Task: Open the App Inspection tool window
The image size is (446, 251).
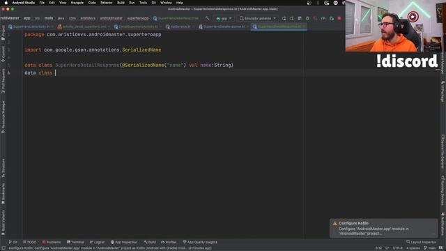Action: point(124,242)
